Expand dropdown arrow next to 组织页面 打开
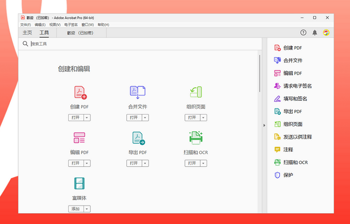This screenshot has width=350, height=224. (203, 117)
